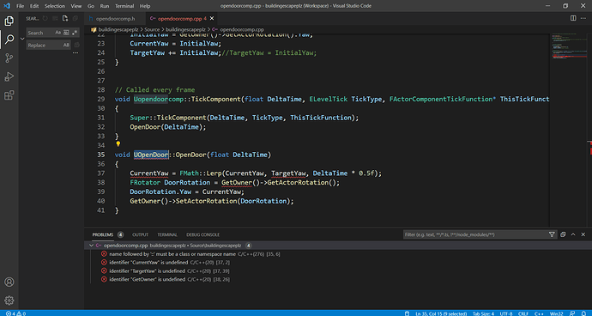Click the Source breadcrumb
Screen dimensions: 592x316
click(151, 29)
